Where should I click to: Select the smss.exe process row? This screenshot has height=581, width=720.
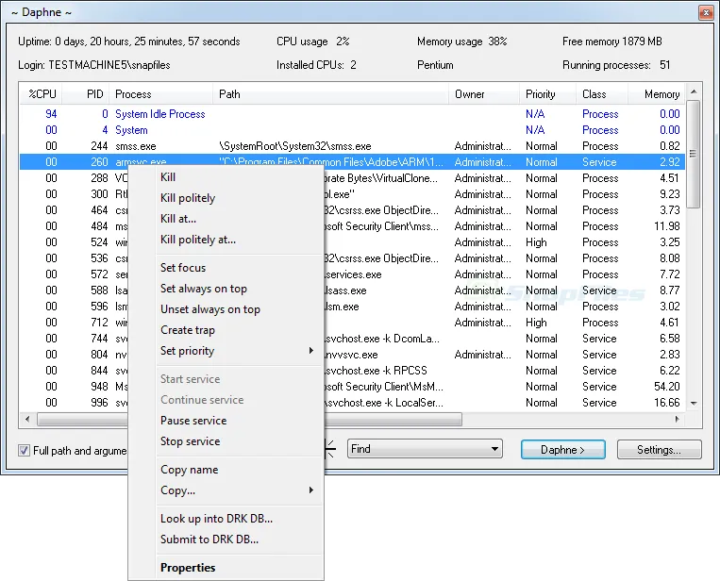coord(352,146)
